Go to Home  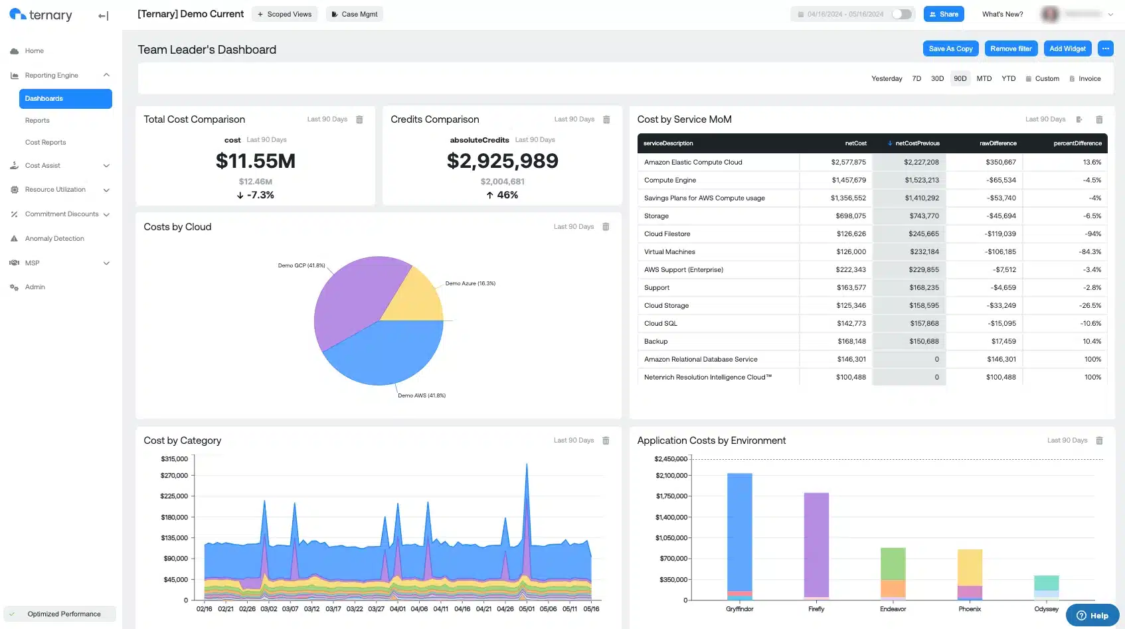tap(34, 51)
